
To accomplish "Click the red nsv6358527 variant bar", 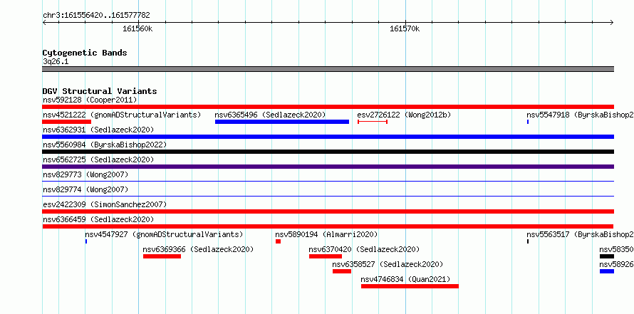I will (342, 271).
